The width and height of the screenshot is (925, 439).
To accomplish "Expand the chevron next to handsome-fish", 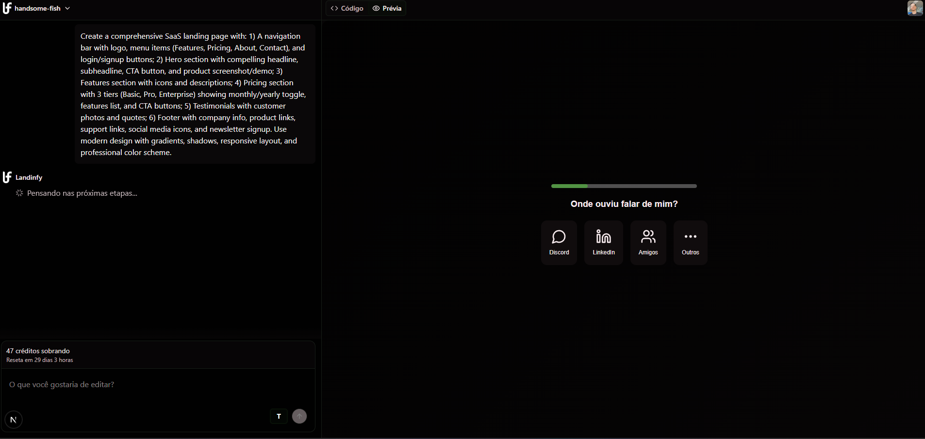I will tap(67, 8).
